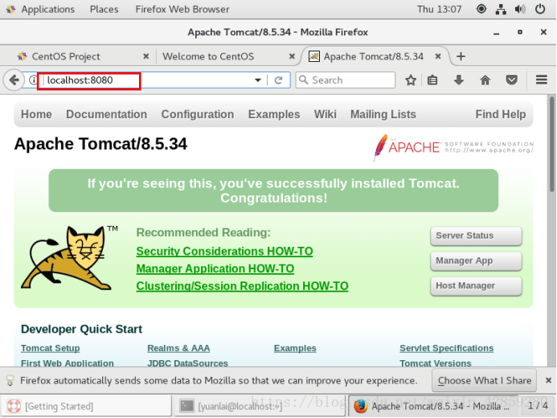The width and height of the screenshot is (557, 418).
Task: Open a new tab with plus
Action: 461,56
